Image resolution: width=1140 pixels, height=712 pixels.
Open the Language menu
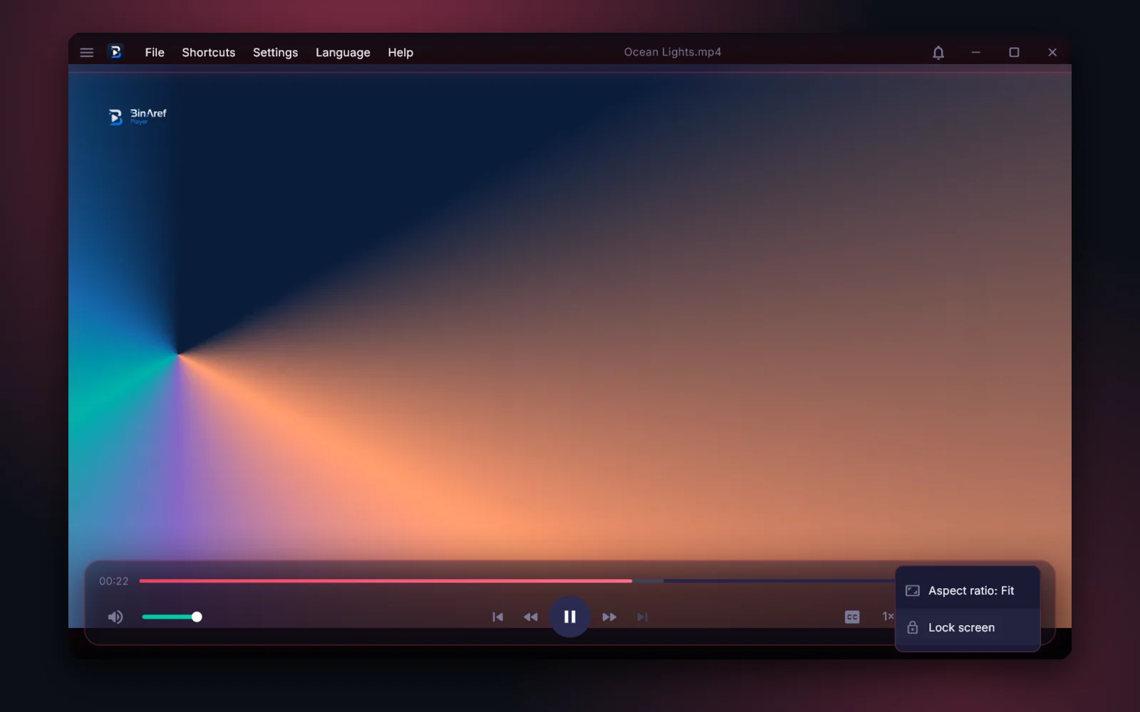pyautogui.click(x=343, y=53)
